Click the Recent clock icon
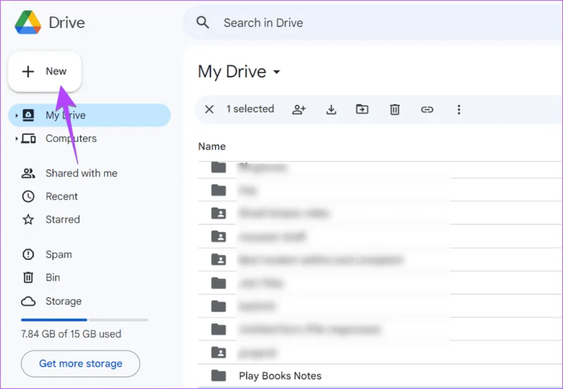This screenshot has height=389, width=563. (28, 196)
